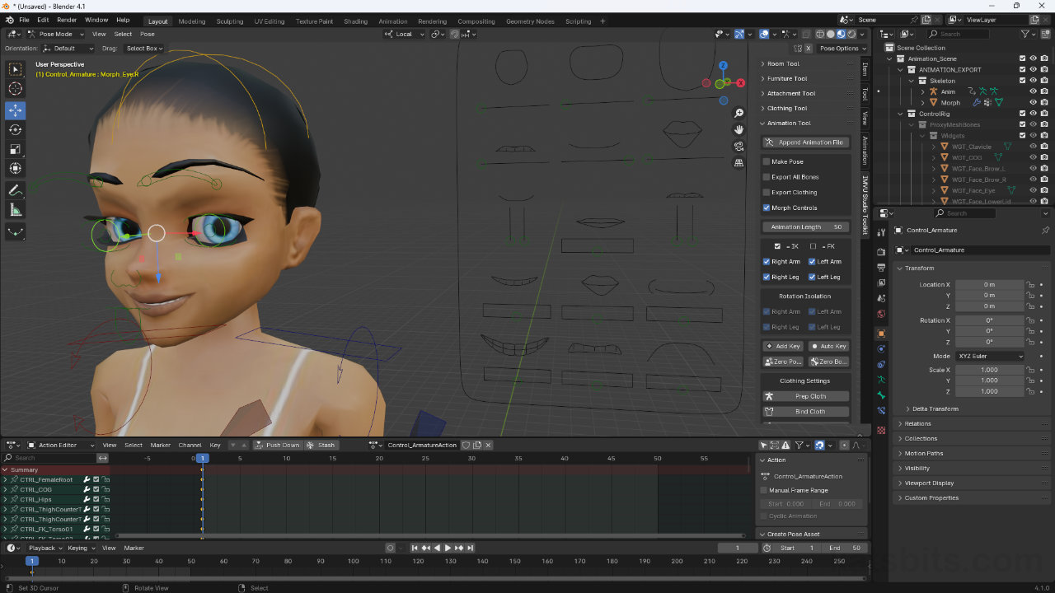Expand the Clothing Tool panel
Viewport: 1055px width, 593px height.
coord(787,108)
